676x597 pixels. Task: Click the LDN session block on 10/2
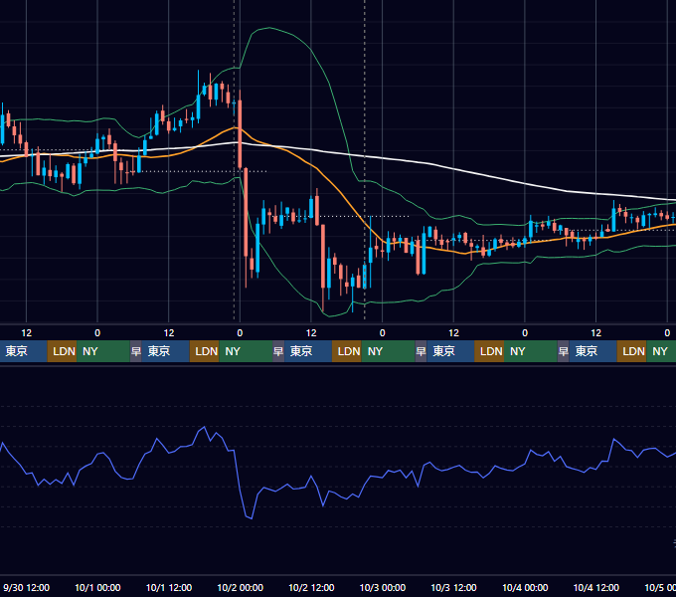click(x=347, y=351)
